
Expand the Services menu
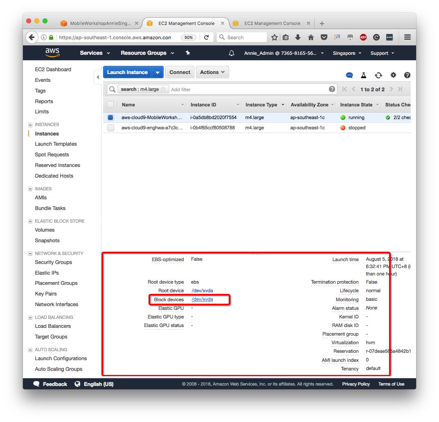pyautogui.click(x=95, y=53)
